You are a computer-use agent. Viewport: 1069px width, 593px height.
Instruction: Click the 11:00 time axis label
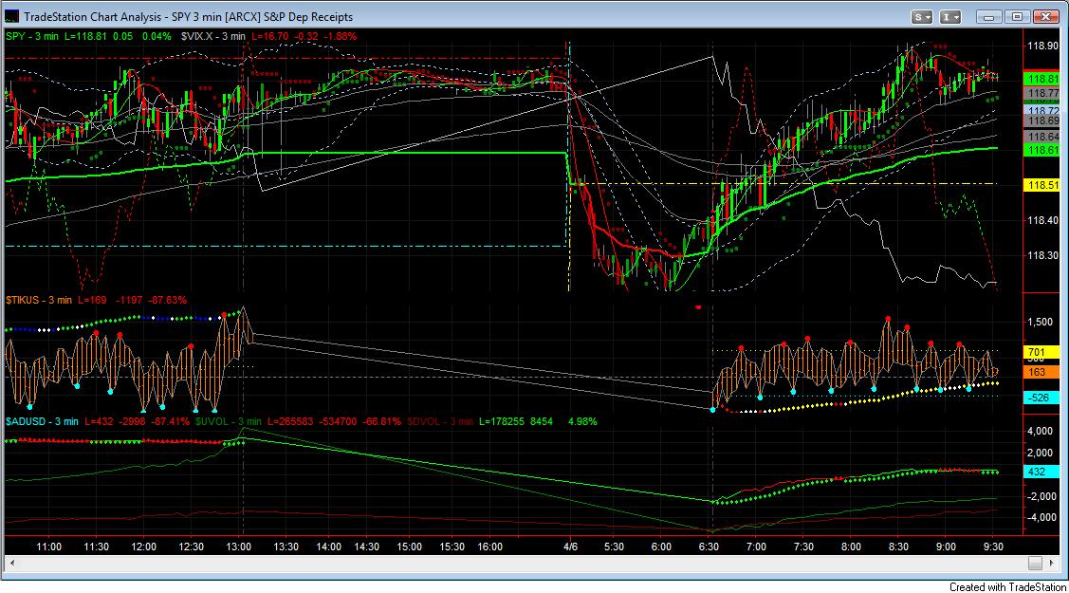click(x=49, y=547)
